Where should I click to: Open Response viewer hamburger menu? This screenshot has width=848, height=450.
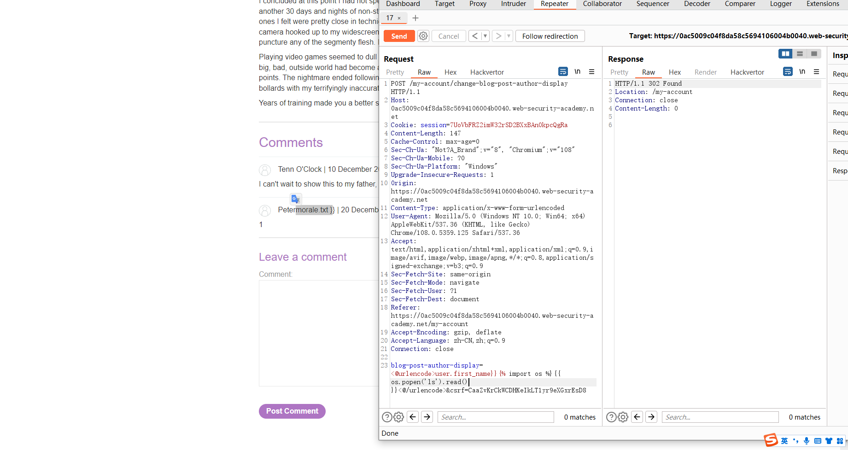click(x=817, y=71)
